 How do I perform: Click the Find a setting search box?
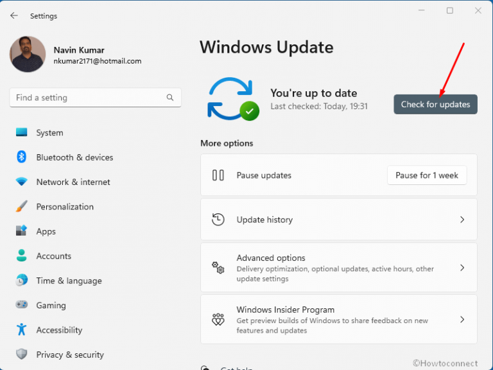tap(95, 98)
